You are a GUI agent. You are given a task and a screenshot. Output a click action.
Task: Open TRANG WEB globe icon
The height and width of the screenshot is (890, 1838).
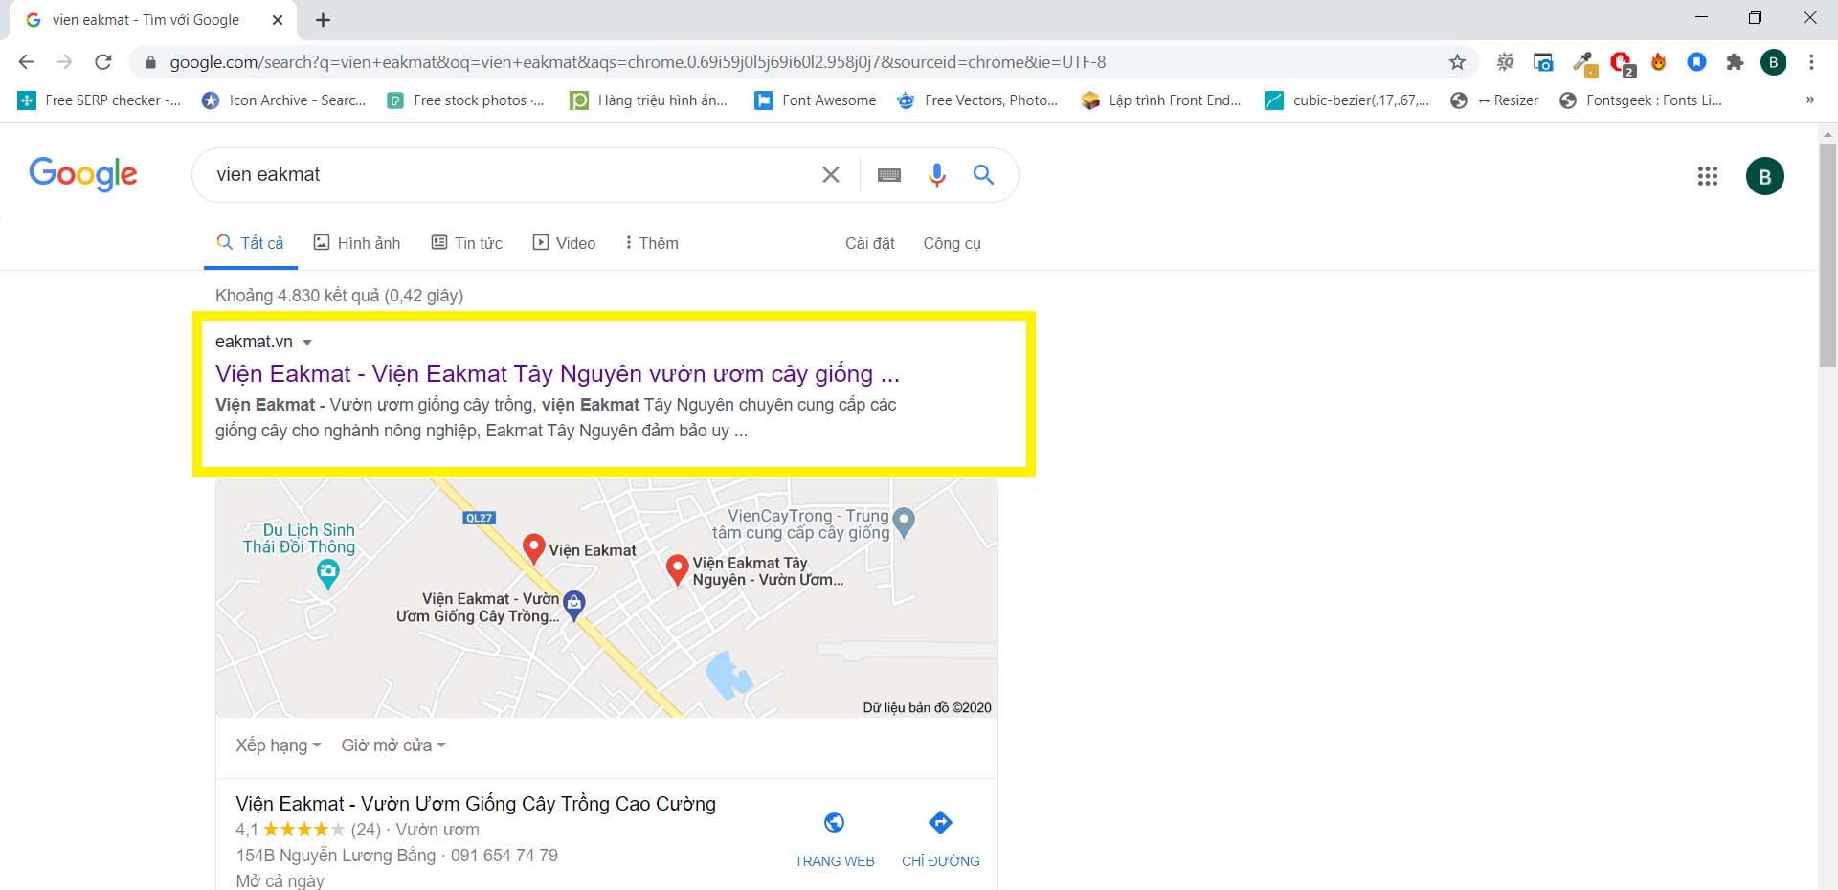click(834, 822)
